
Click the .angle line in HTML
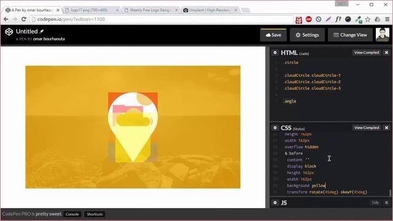(290, 101)
